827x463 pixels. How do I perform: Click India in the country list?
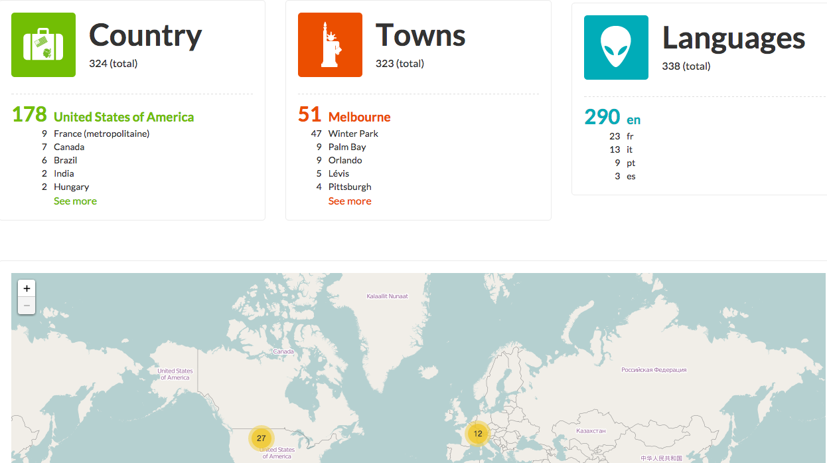tap(64, 173)
